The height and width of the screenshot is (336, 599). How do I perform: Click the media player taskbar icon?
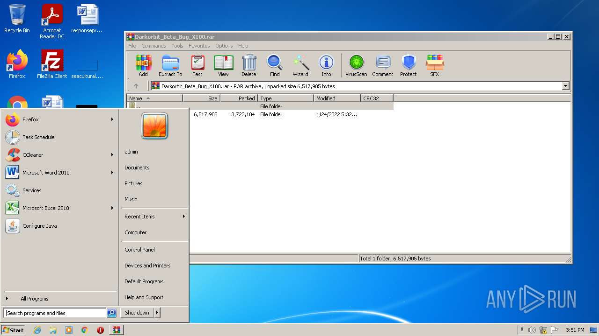(x=69, y=330)
